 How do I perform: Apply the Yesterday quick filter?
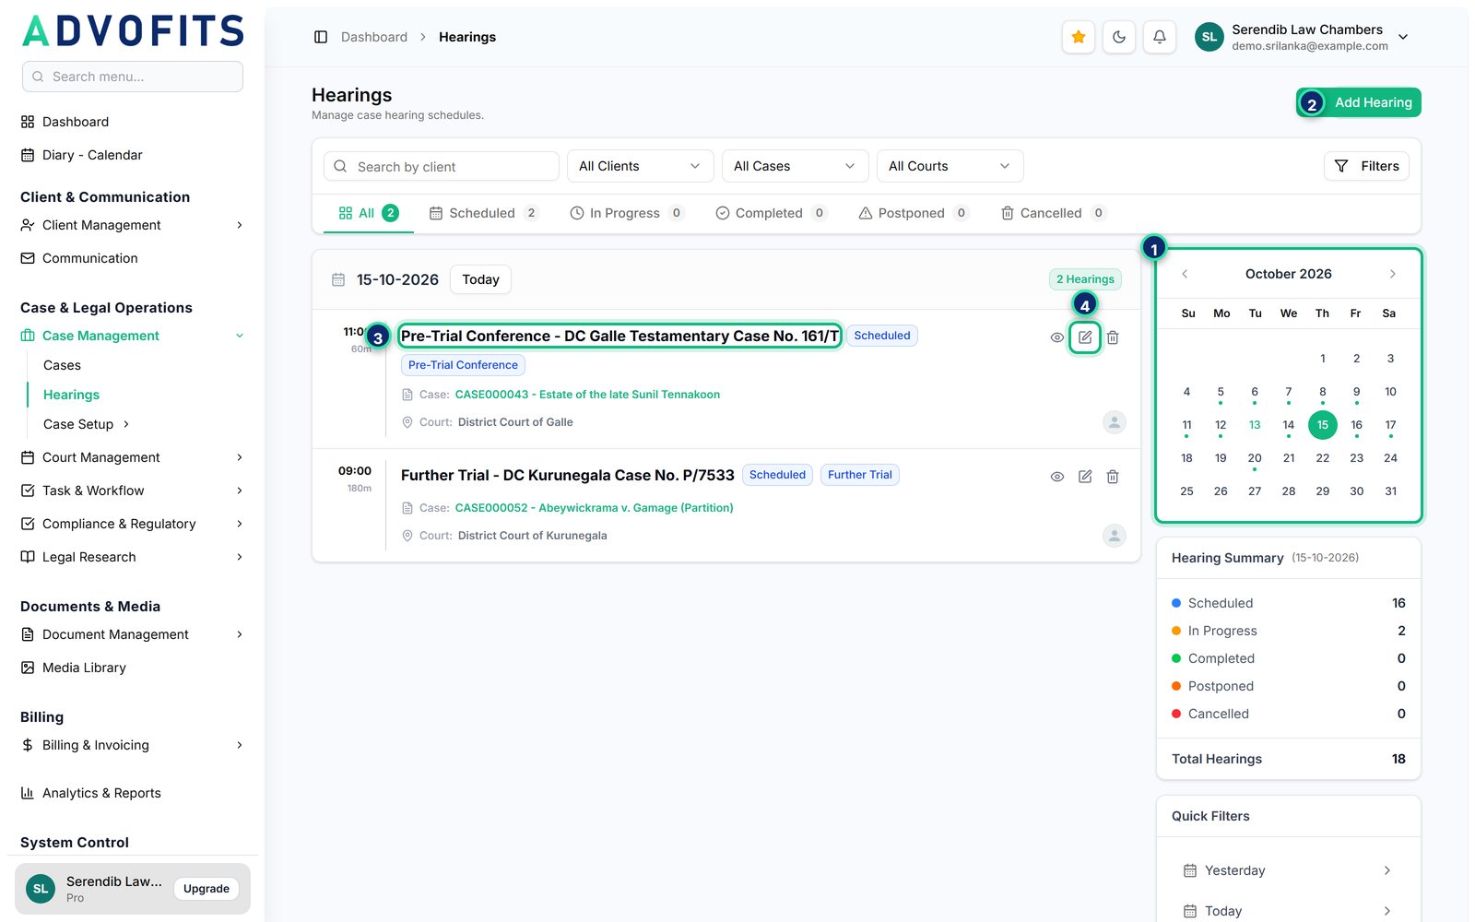pyautogui.click(x=1289, y=870)
